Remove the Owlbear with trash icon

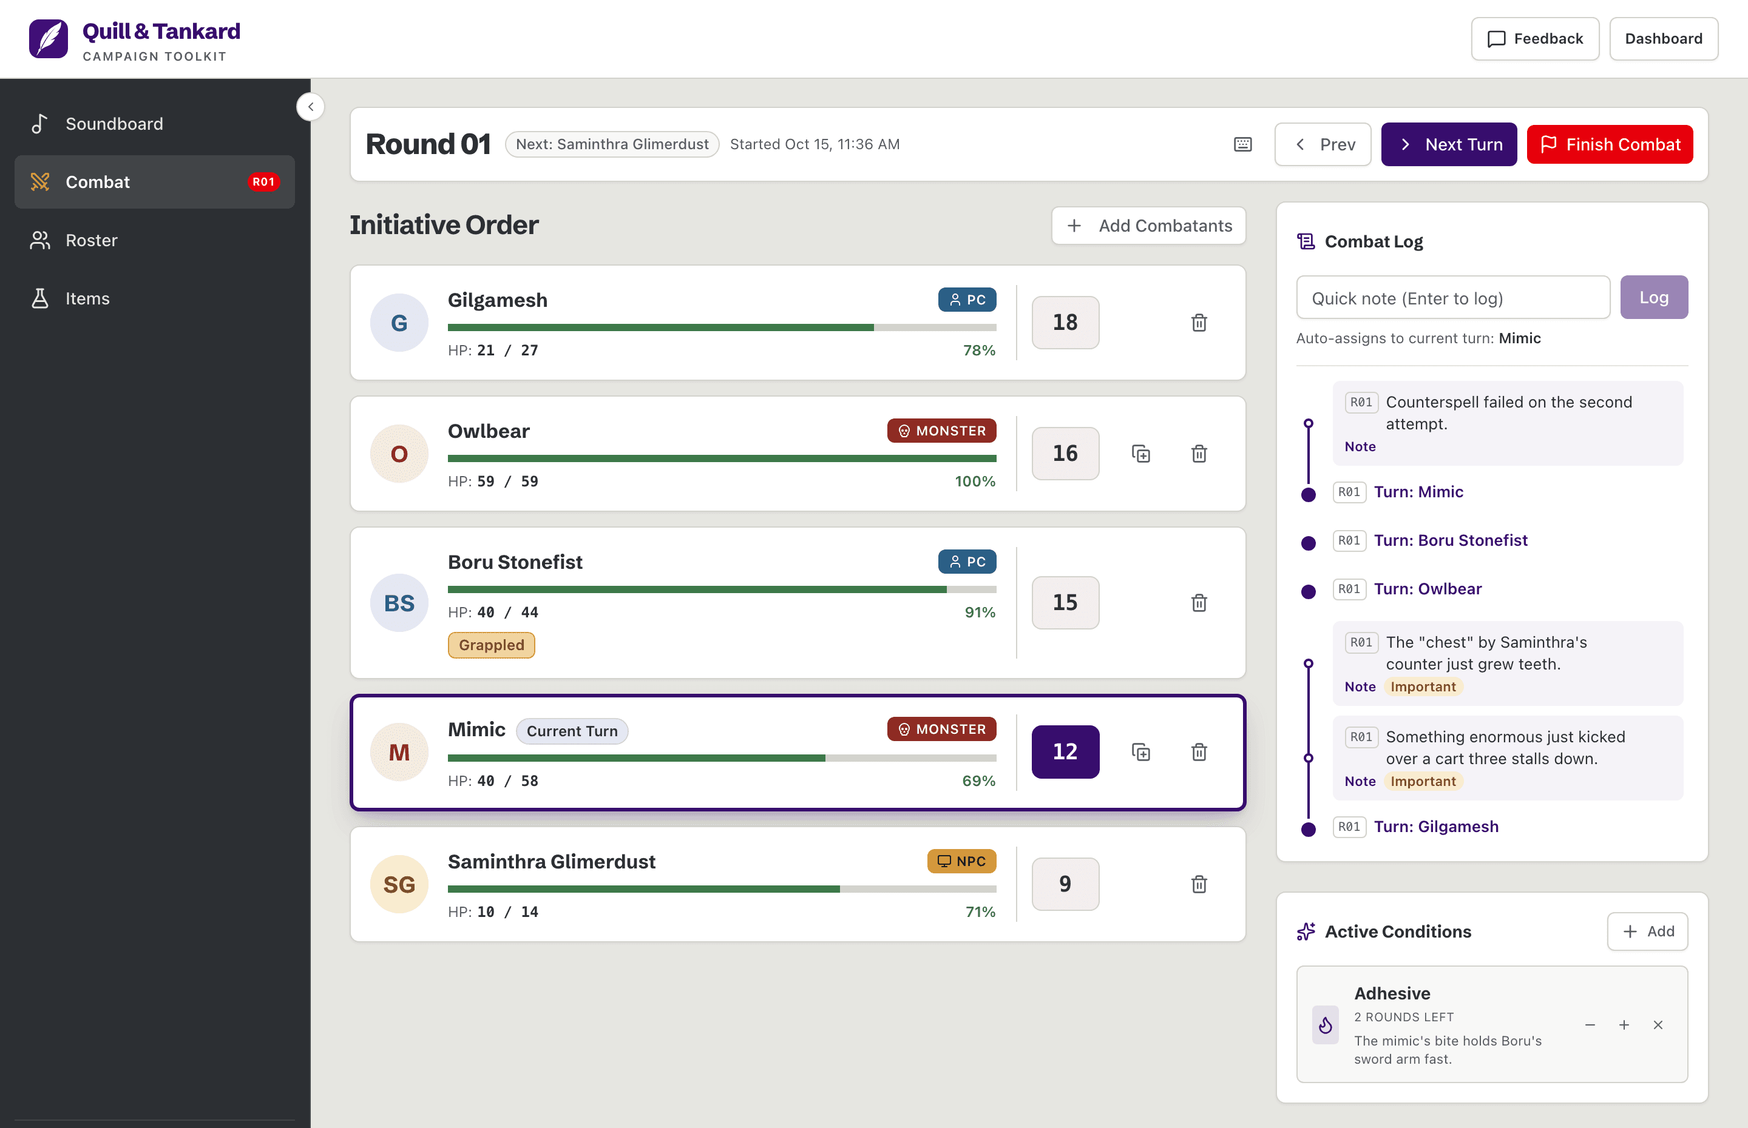tap(1199, 454)
